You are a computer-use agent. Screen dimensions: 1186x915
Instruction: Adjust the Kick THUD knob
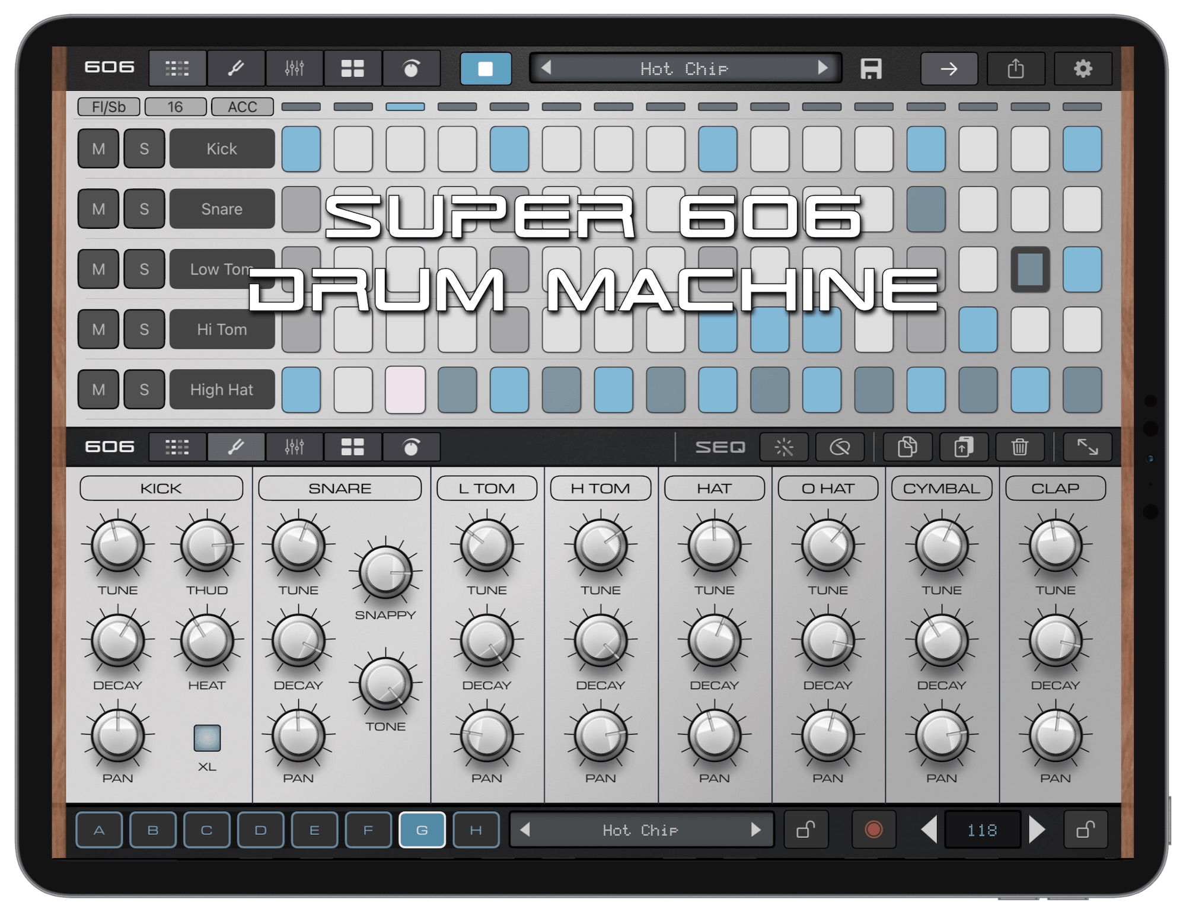pyautogui.click(x=207, y=546)
